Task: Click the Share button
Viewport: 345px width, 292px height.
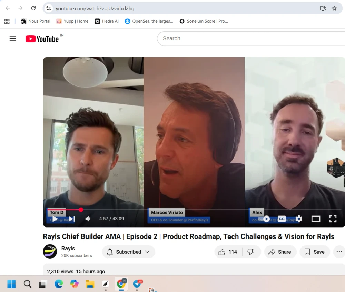Action: click(280, 252)
